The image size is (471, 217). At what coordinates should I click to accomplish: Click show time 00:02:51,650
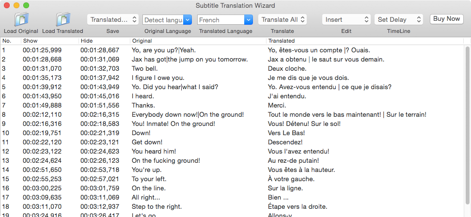[x=42, y=170]
